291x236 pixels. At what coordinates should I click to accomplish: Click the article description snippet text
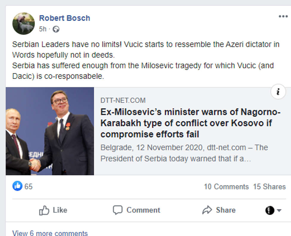coord(184,153)
